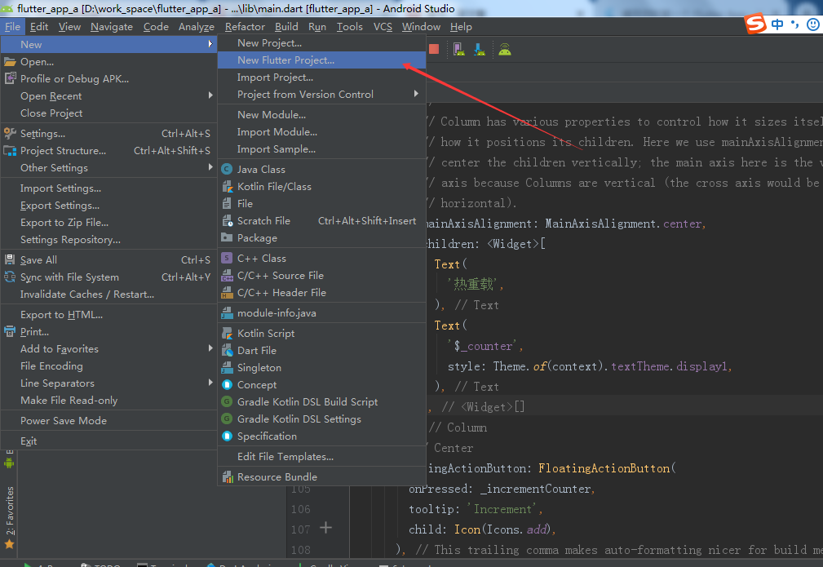Open the Tools menu
Viewport: 823px width, 567px height.
click(350, 27)
